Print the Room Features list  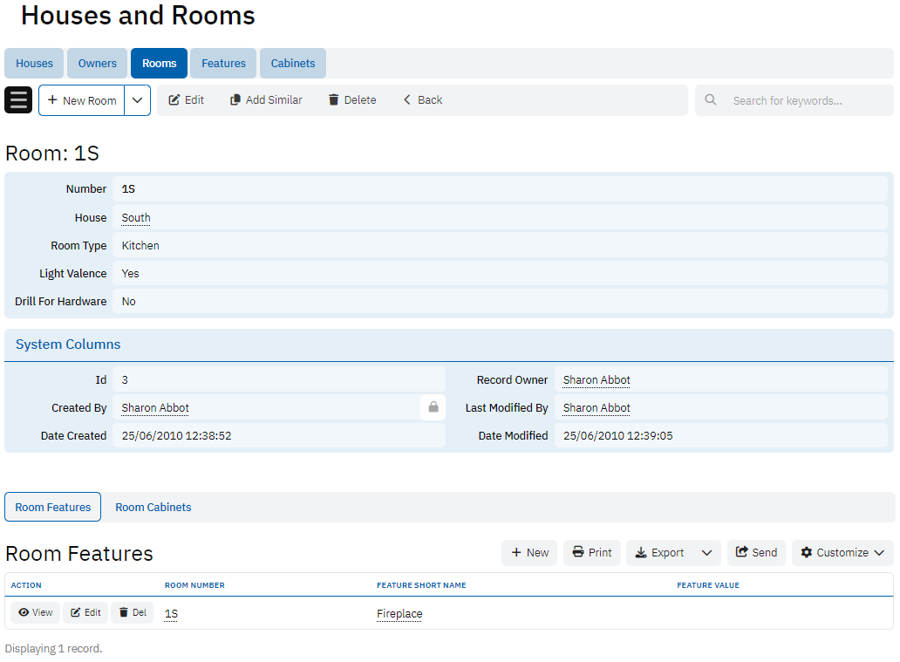(x=592, y=552)
